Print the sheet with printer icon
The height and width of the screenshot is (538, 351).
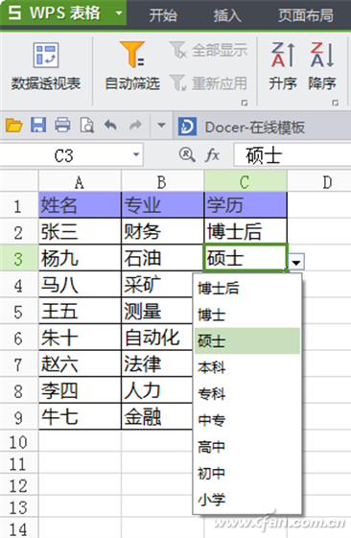[x=62, y=125]
